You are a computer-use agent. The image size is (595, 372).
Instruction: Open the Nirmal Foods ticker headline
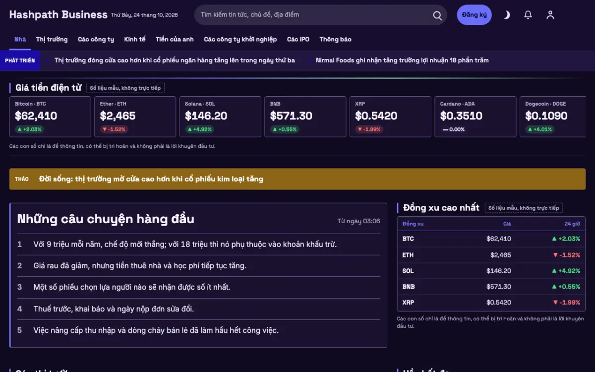click(402, 60)
